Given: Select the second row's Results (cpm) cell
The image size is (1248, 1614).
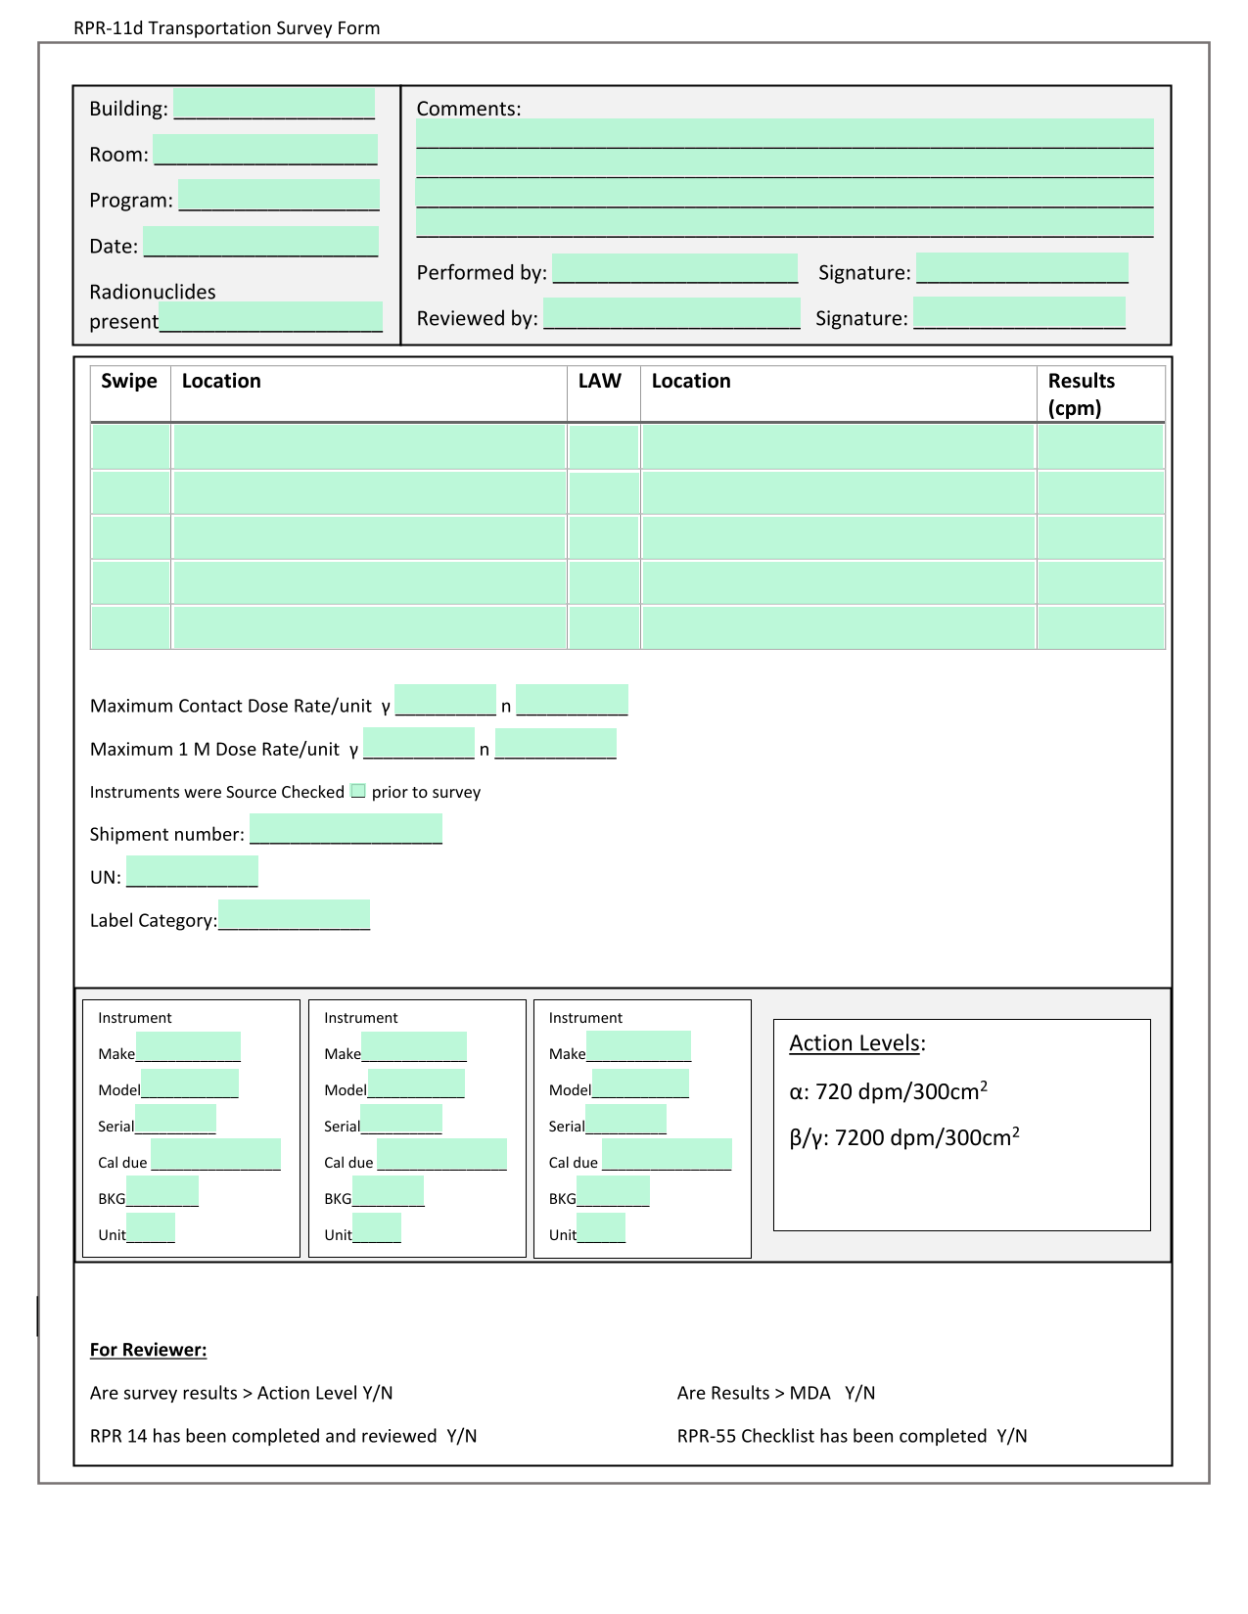Looking at the screenshot, I should click(1101, 492).
